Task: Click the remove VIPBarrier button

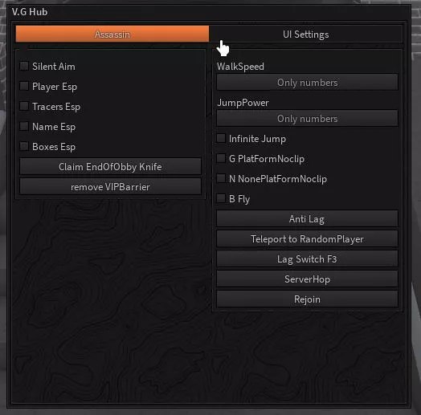Action: coord(110,187)
